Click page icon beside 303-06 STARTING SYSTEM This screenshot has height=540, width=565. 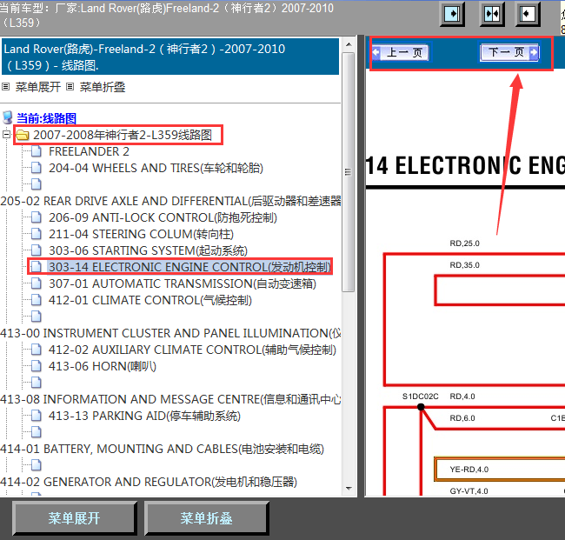coord(36,250)
